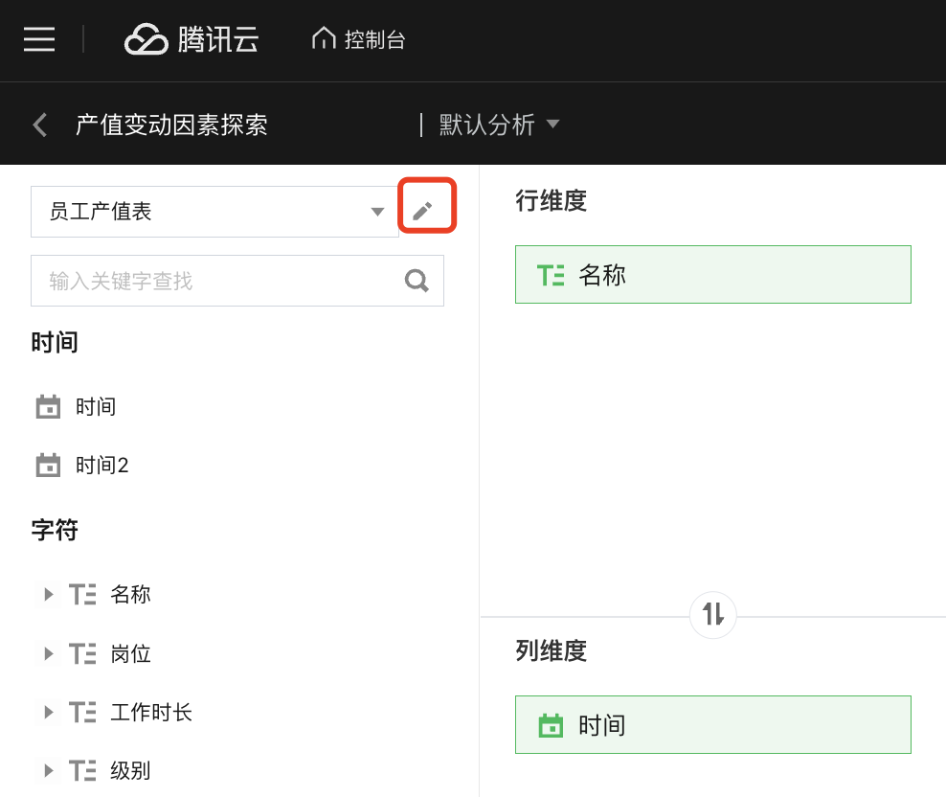The width and height of the screenshot is (946, 797).
Task: Swap row and column dimensions
Action: pyautogui.click(x=713, y=615)
